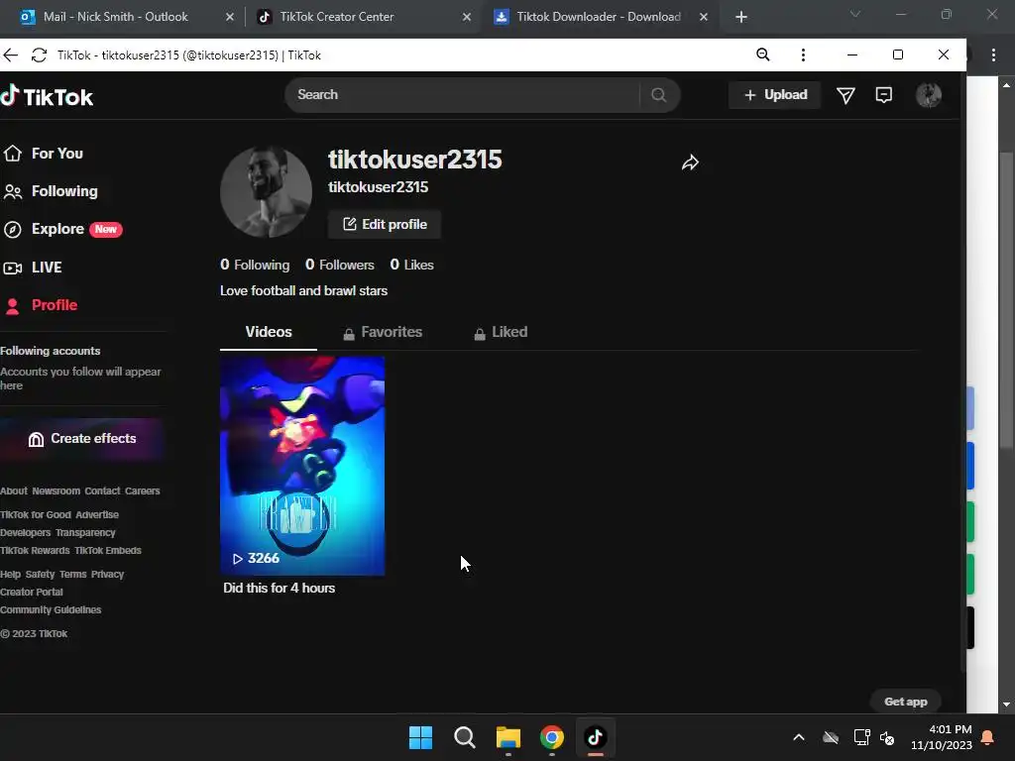Image resolution: width=1015 pixels, height=761 pixels.
Task: Open the TikTok Rewards link
Action: pyautogui.click(x=35, y=551)
